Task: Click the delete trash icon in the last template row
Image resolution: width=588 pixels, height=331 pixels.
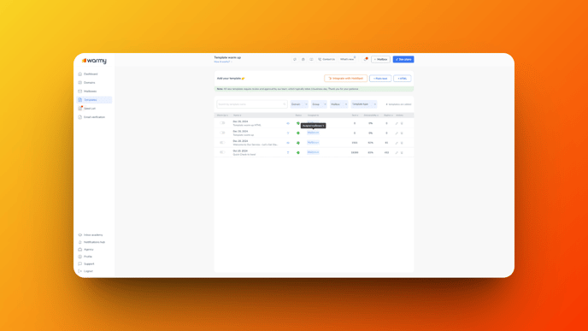Action: tap(402, 153)
